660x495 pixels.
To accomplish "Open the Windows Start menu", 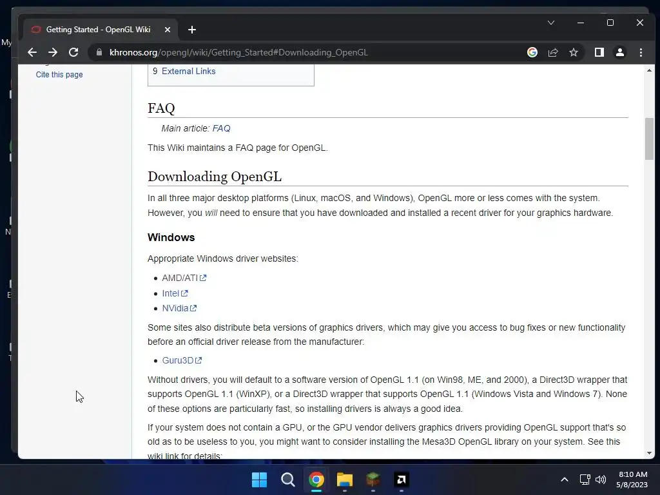I will (259, 480).
